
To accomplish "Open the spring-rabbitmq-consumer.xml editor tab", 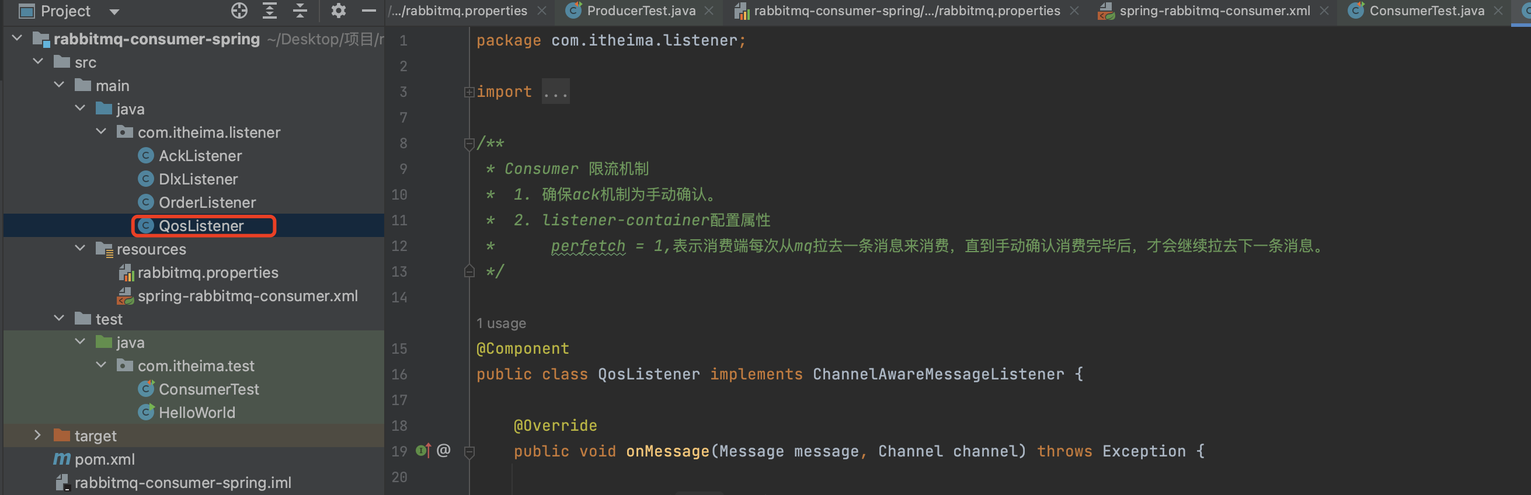I will click(1206, 11).
